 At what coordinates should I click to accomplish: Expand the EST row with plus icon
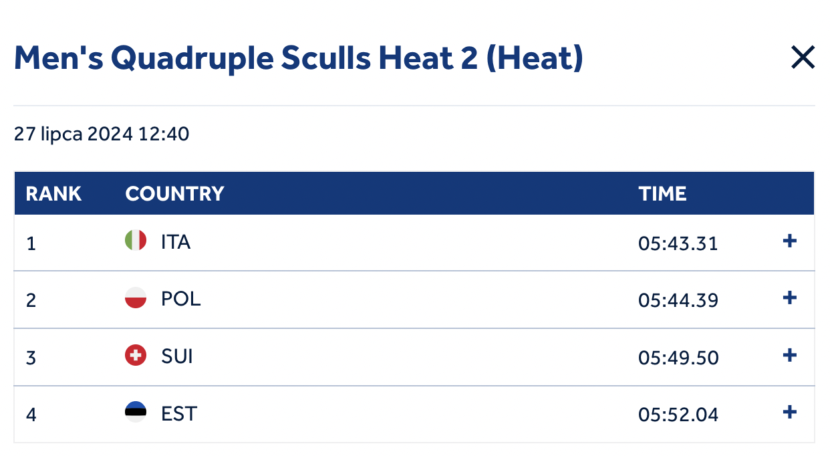tap(789, 412)
